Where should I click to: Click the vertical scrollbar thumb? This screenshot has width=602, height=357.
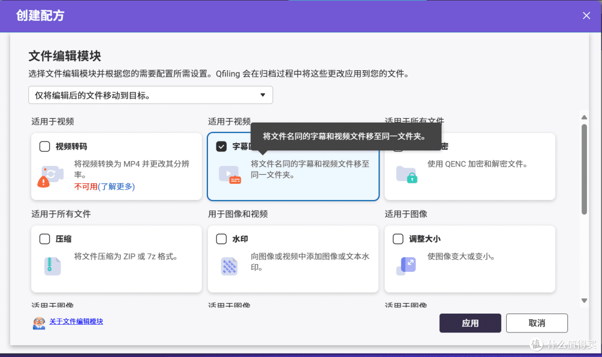(x=584, y=169)
